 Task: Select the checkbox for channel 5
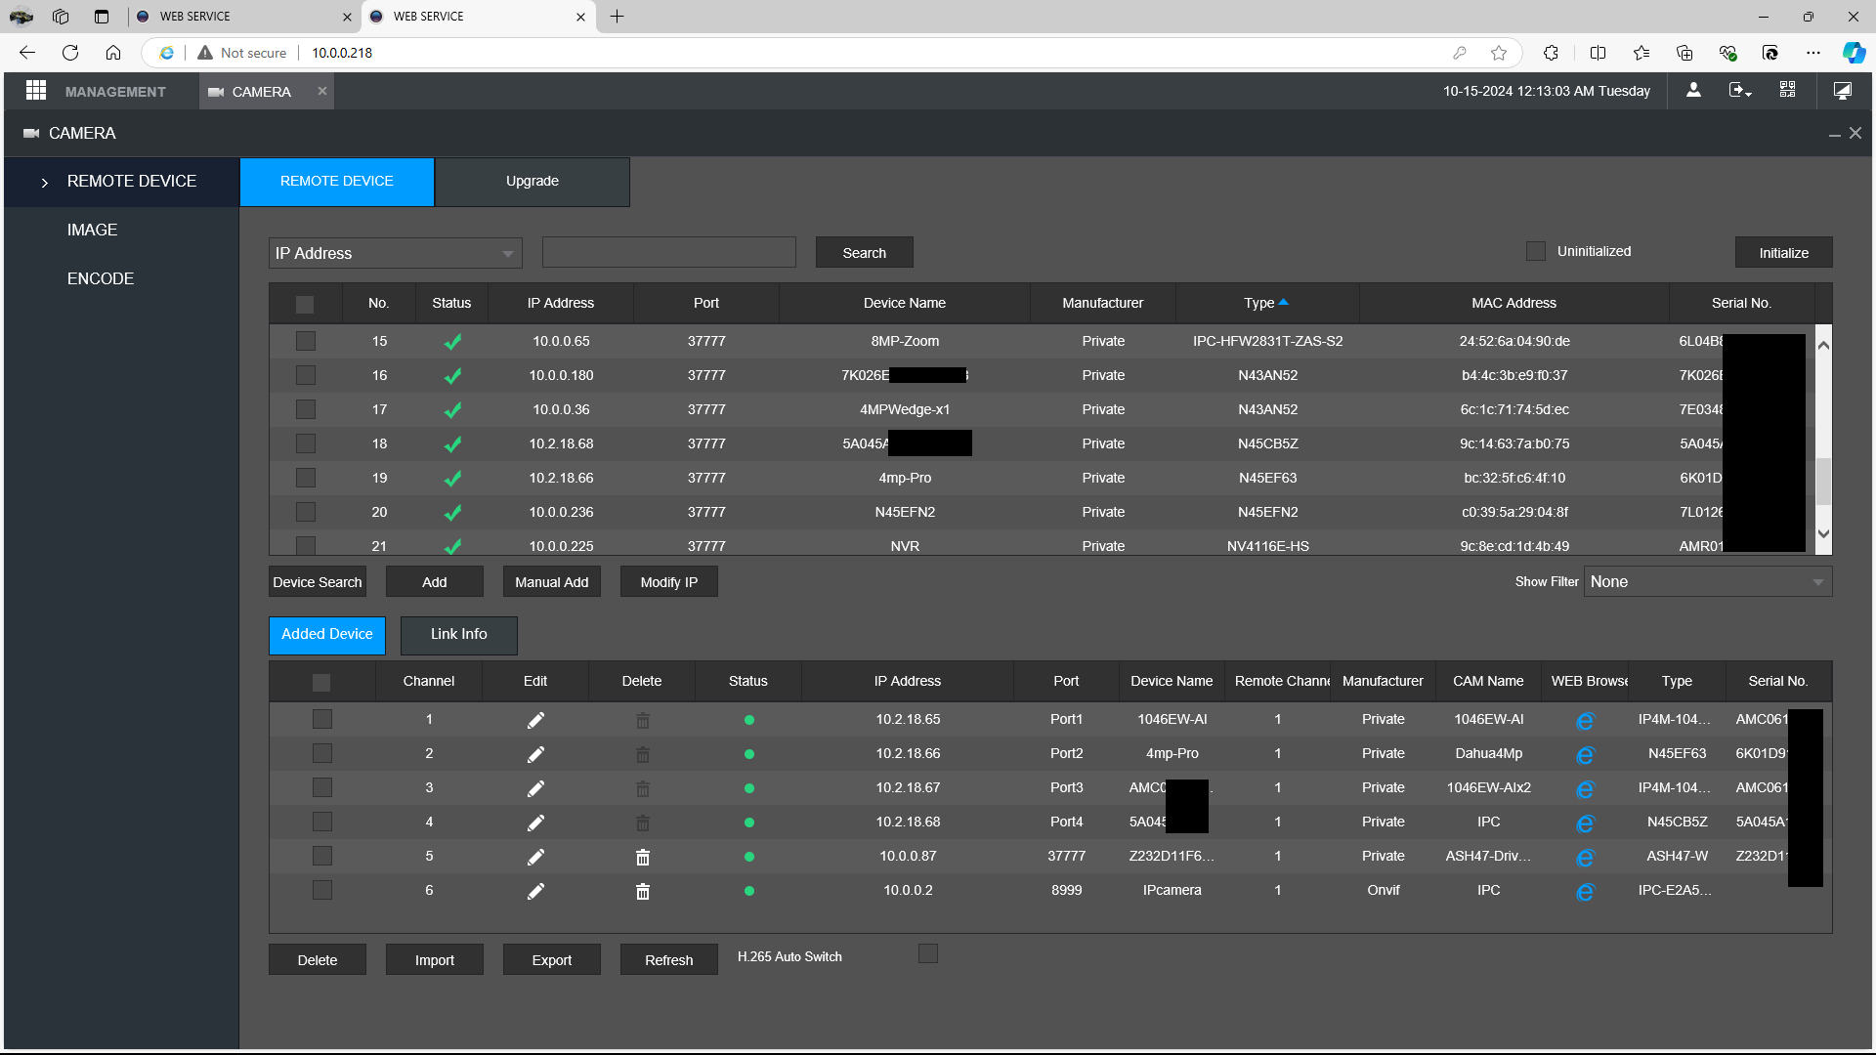322,856
